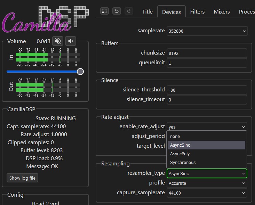Open the samplerate dropdown
255x205 pixels.
pyautogui.click(x=207, y=31)
